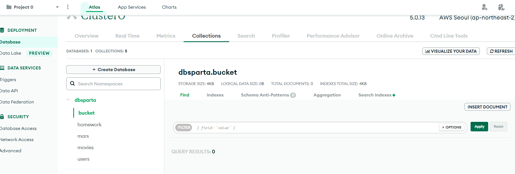
Task: Open the homework collection
Action: (x=89, y=125)
